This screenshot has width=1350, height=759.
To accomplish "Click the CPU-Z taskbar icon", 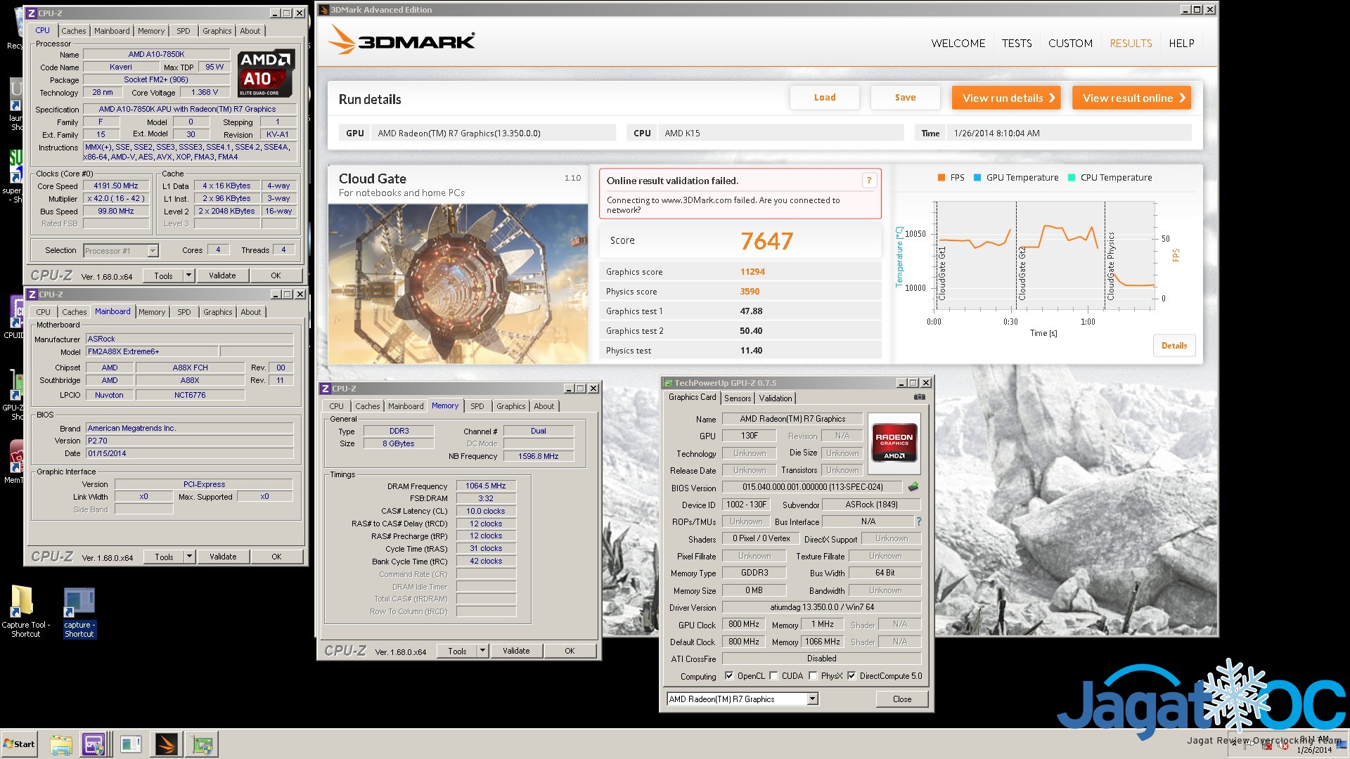I will pyautogui.click(x=94, y=744).
